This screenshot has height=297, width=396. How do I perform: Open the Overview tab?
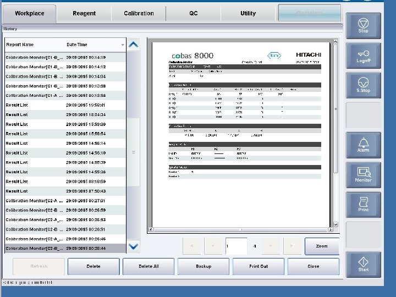pos(309,13)
